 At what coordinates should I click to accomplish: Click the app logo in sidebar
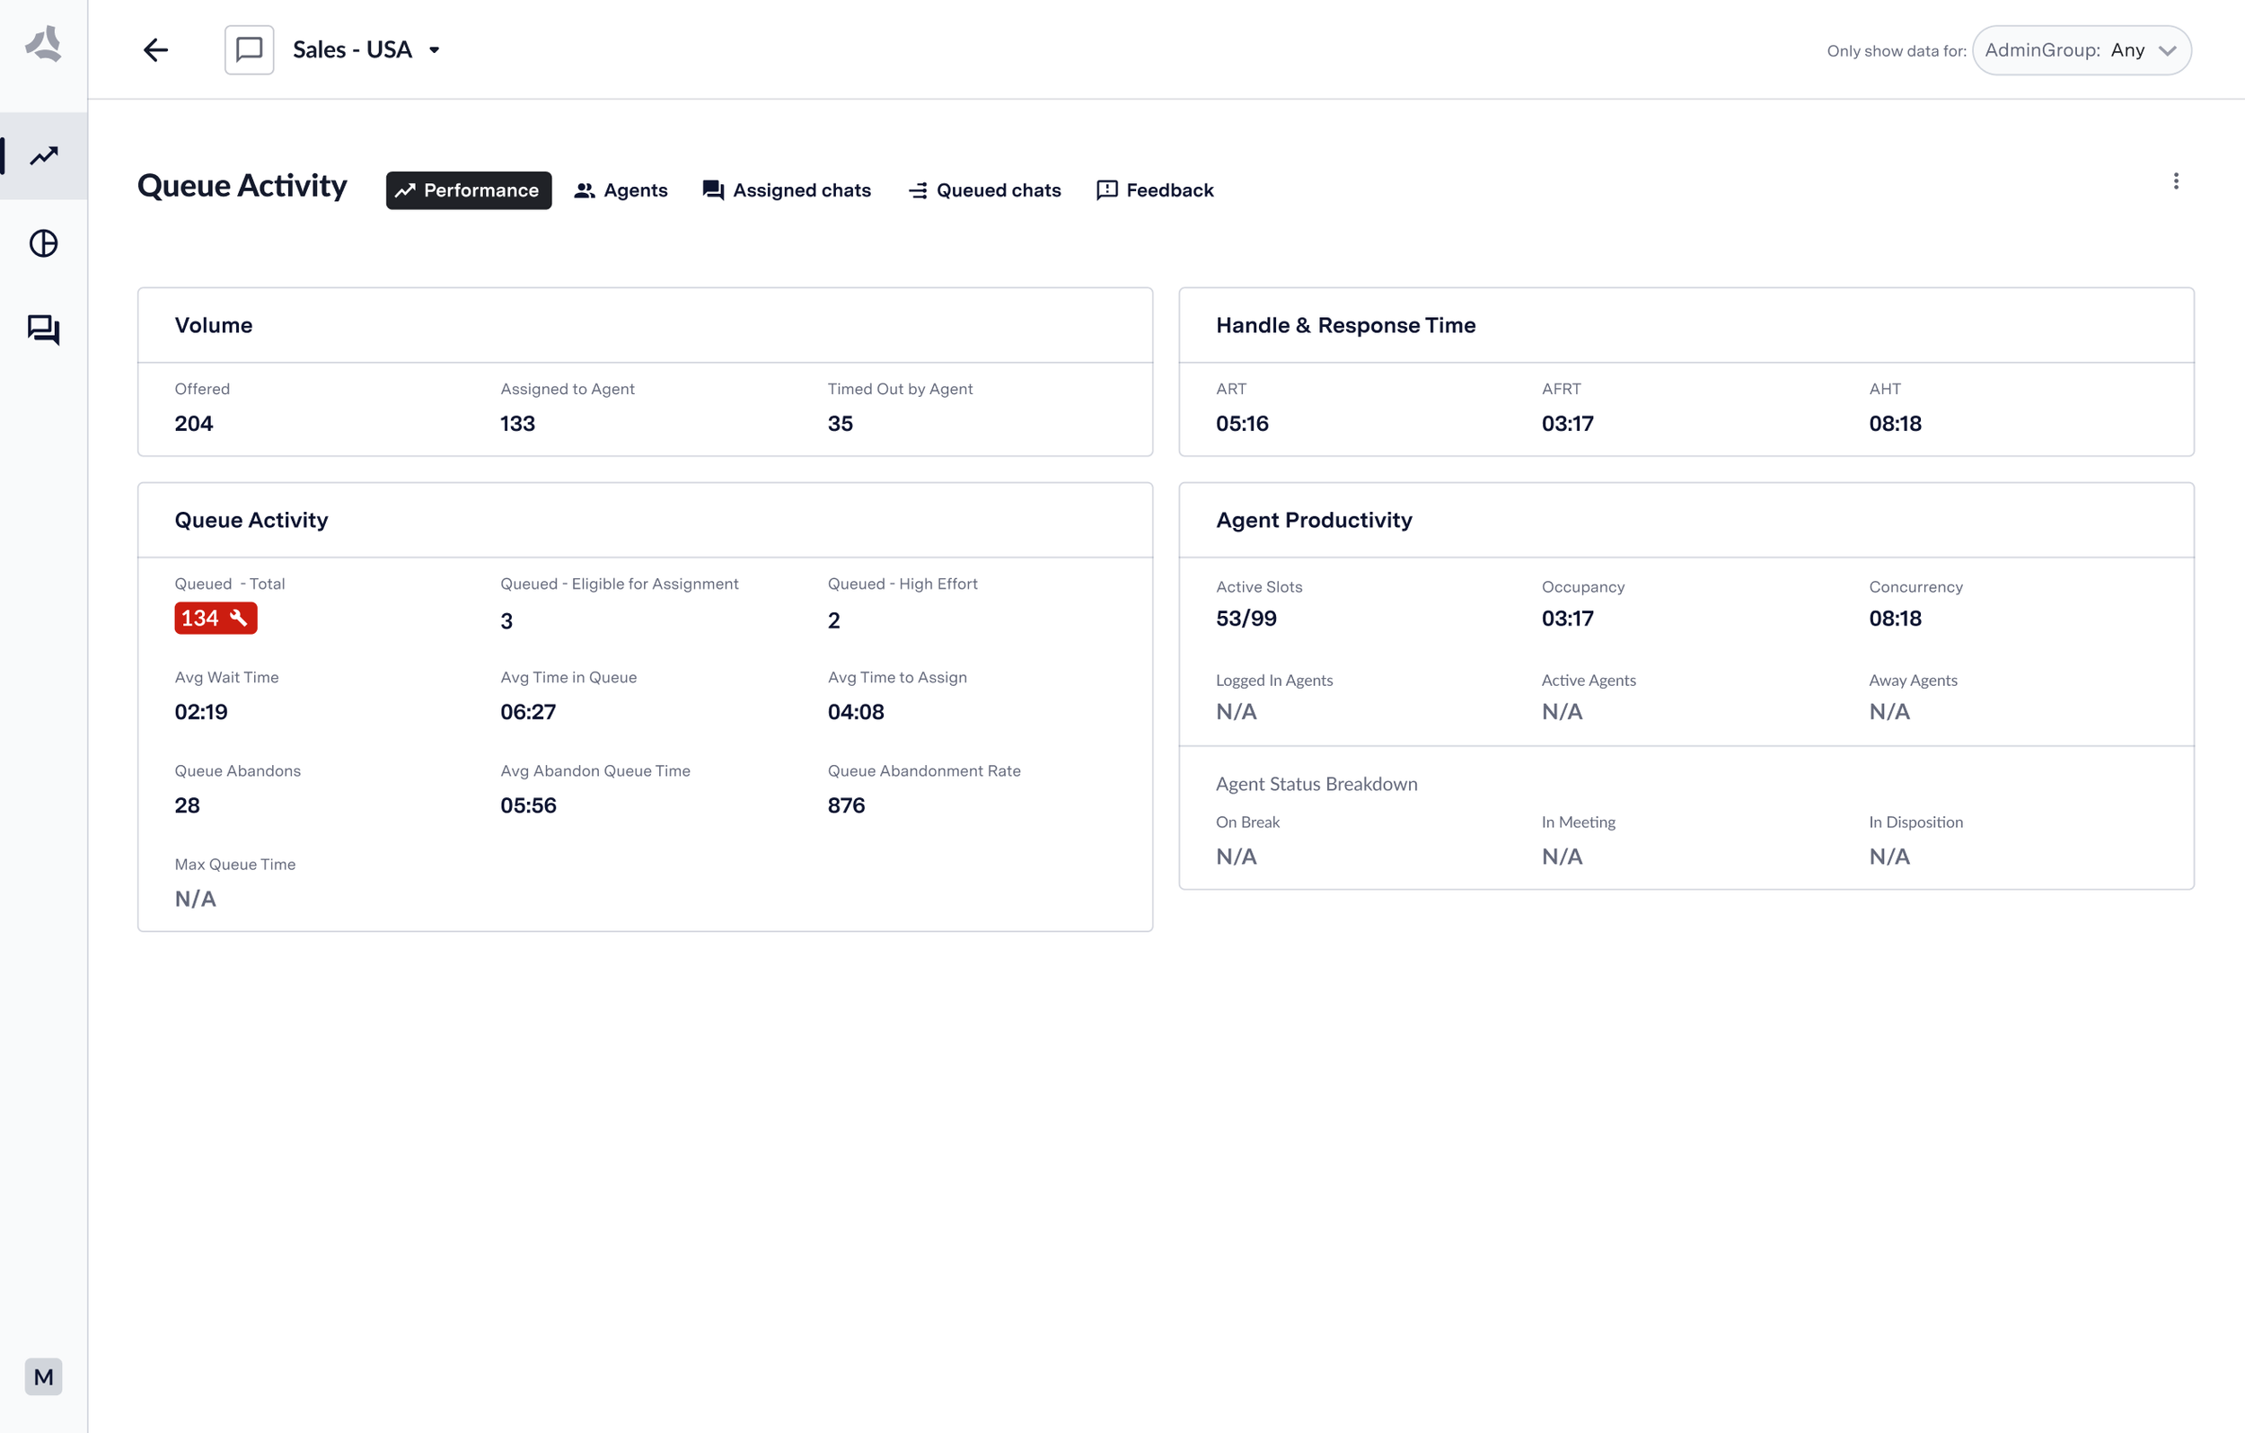click(x=44, y=43)
